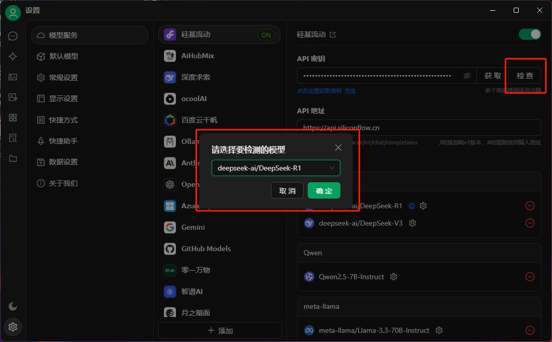Select the 百度云千帆 provider

(x=219, y=120)
